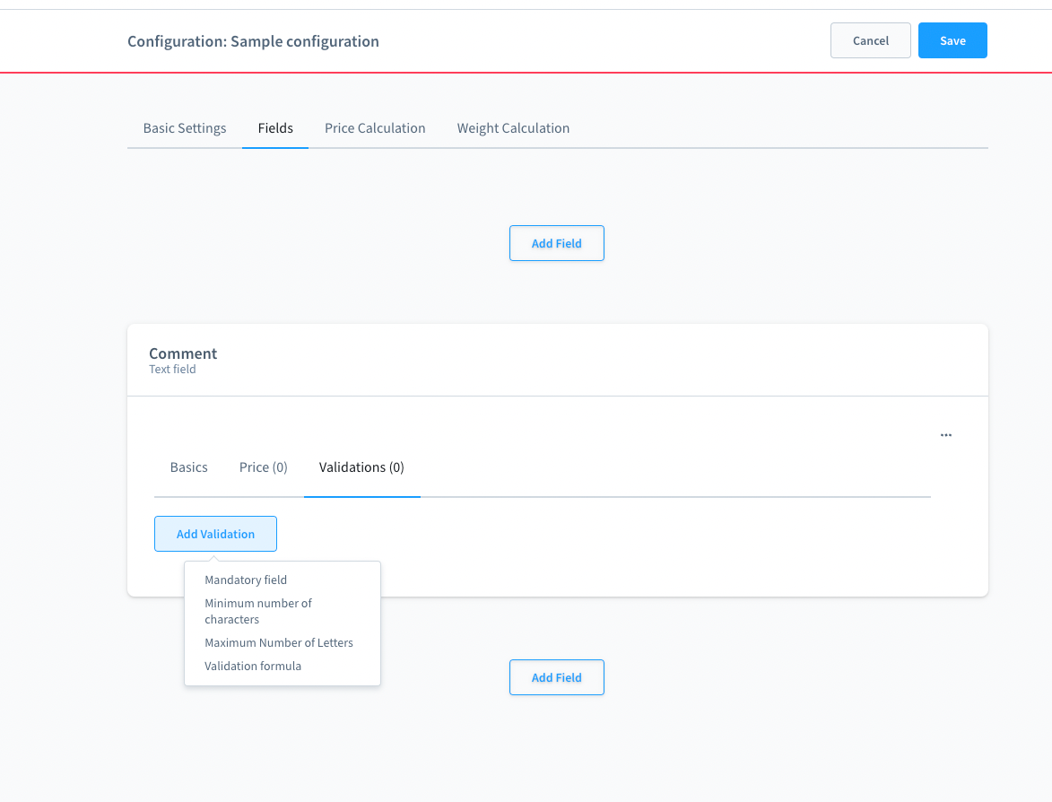This screenshot has height=802, width=1052.
Task: Select the Fields tab
Action: point(275,128)
